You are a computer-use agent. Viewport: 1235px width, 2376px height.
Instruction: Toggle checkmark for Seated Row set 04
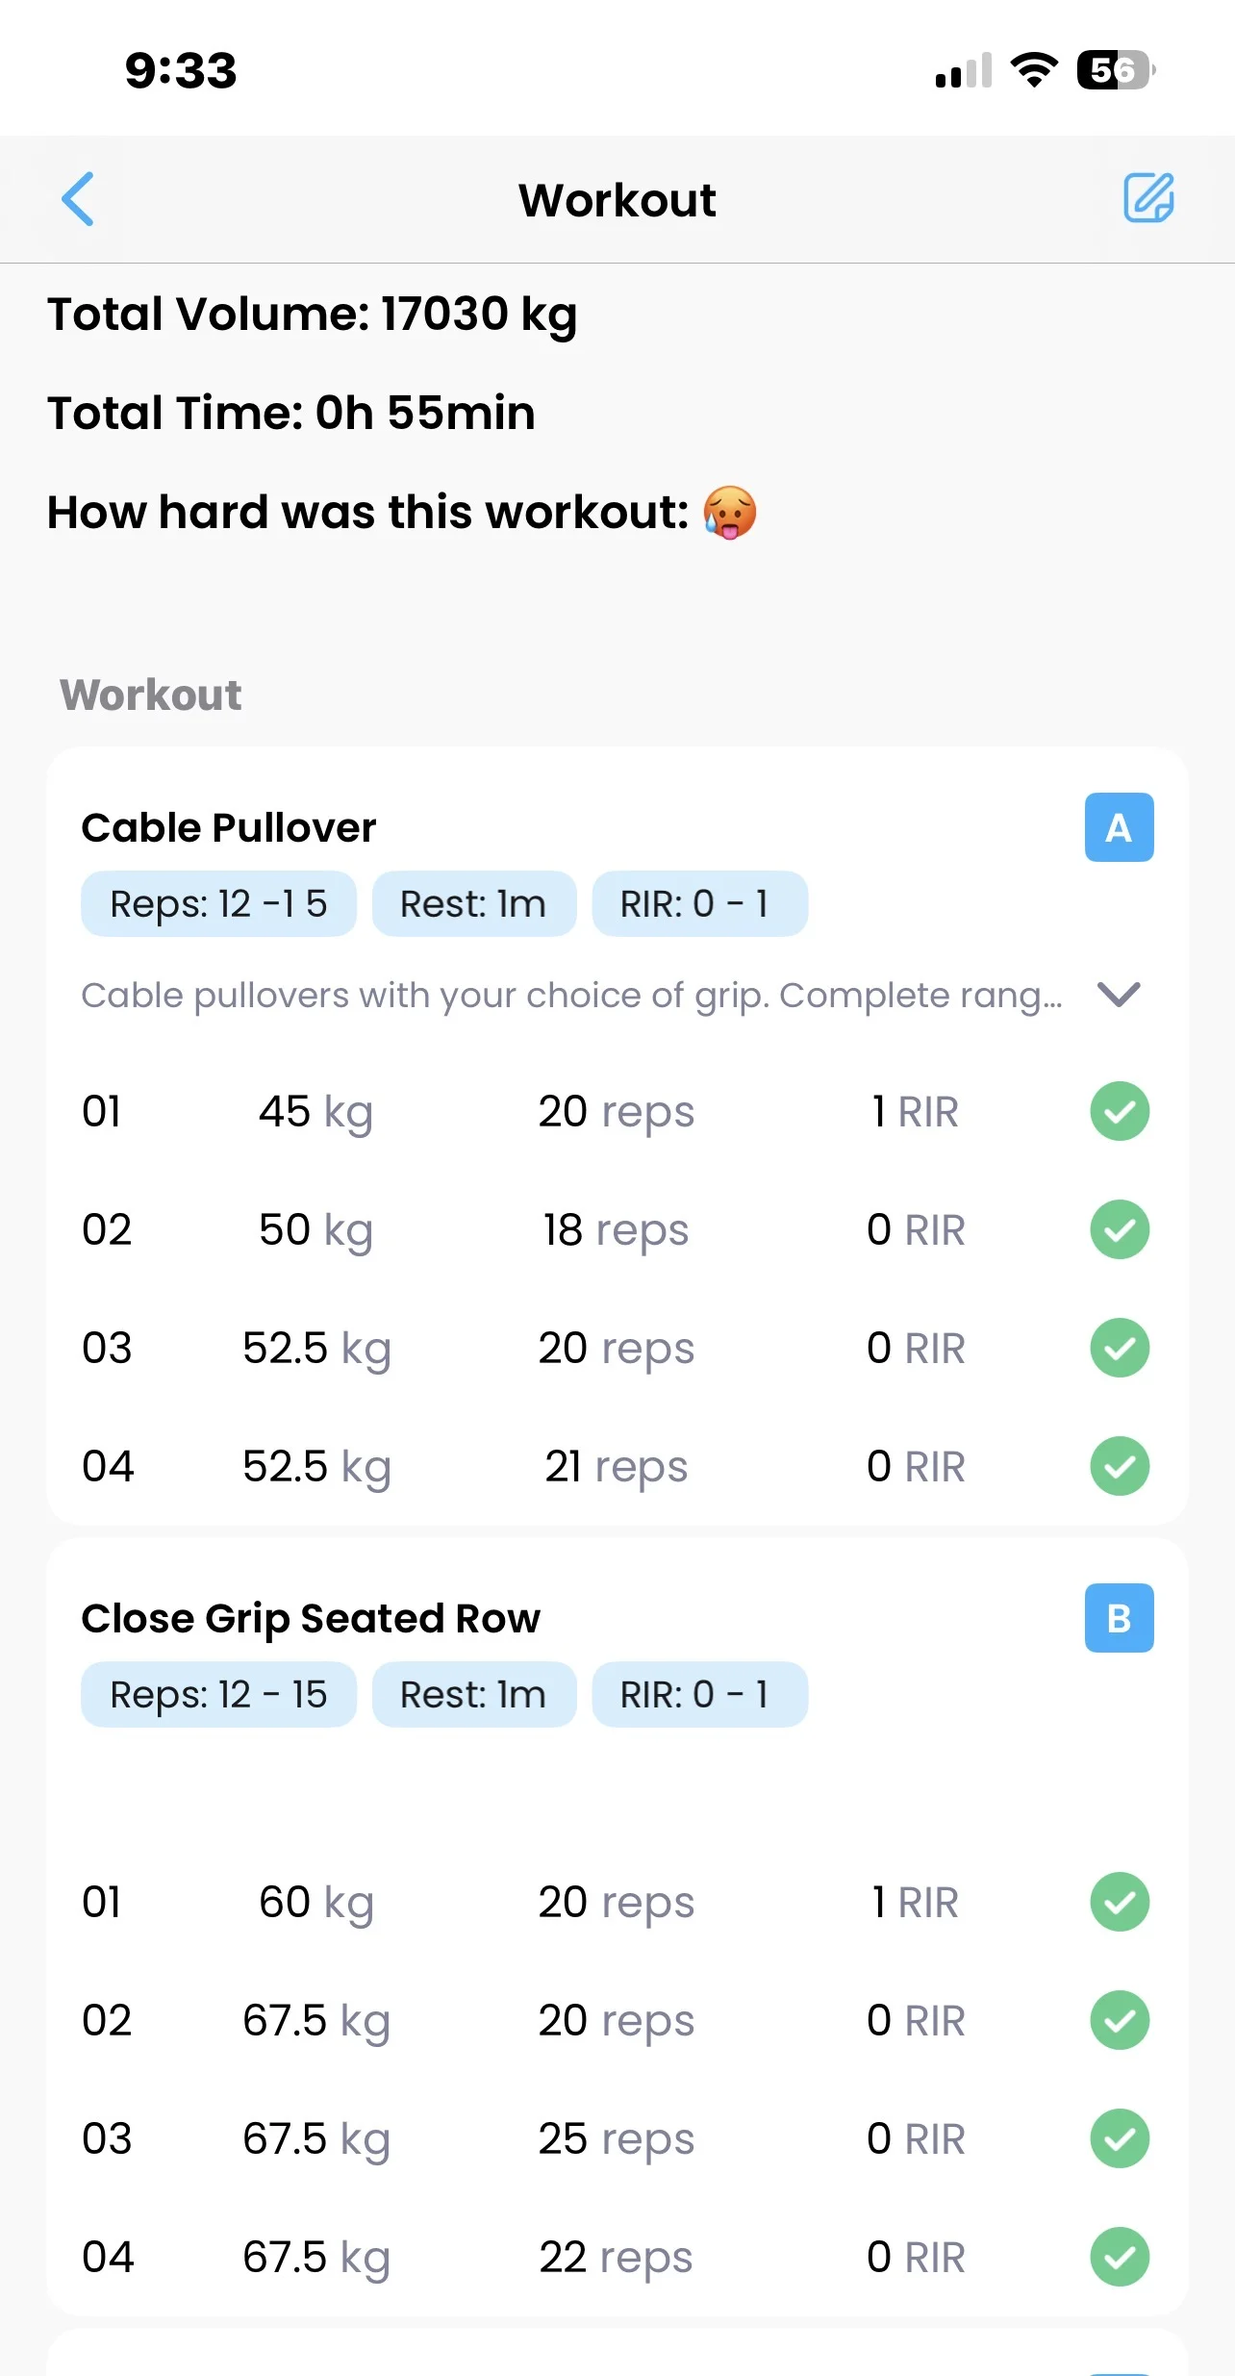point(1119,2257)
